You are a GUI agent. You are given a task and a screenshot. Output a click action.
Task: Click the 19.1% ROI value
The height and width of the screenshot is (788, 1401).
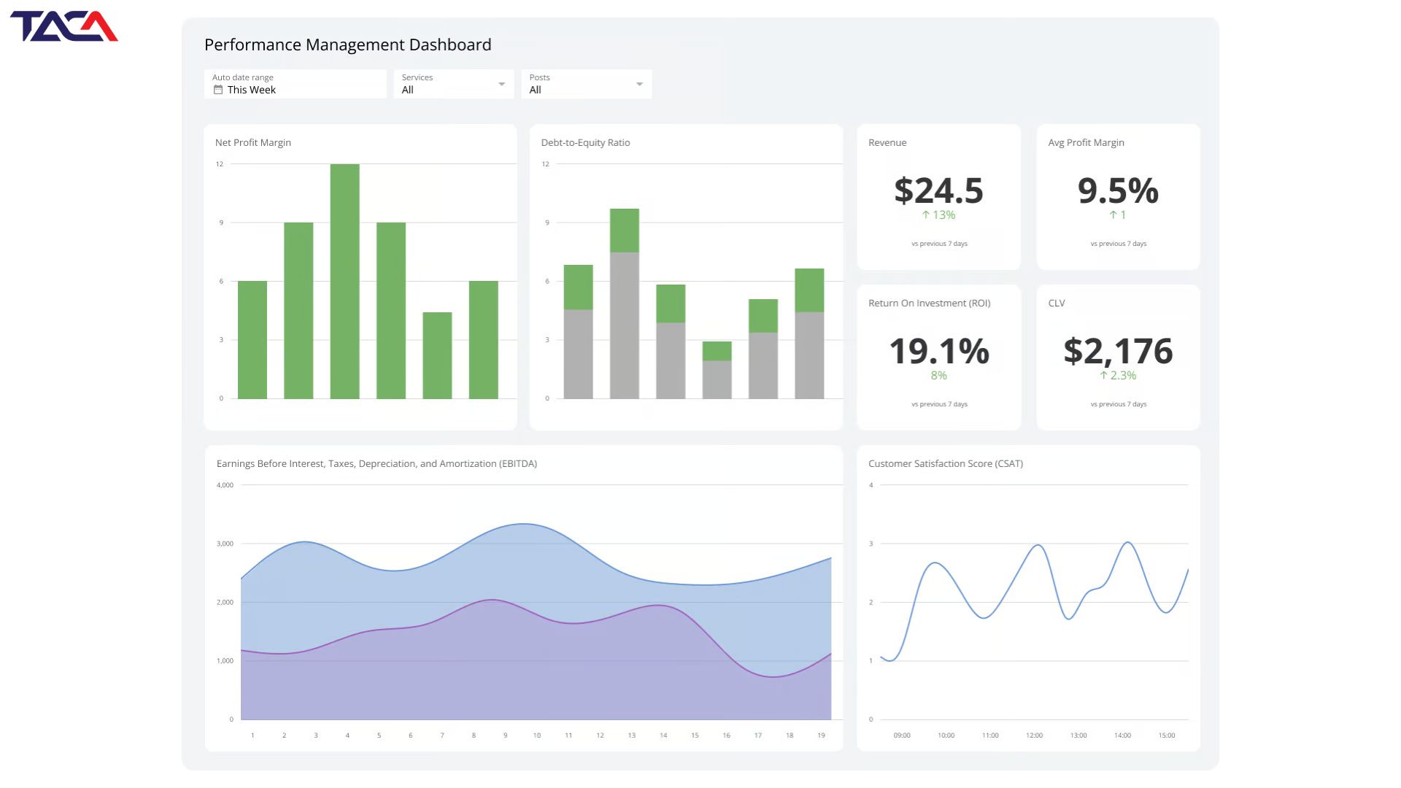pos(938,351)
